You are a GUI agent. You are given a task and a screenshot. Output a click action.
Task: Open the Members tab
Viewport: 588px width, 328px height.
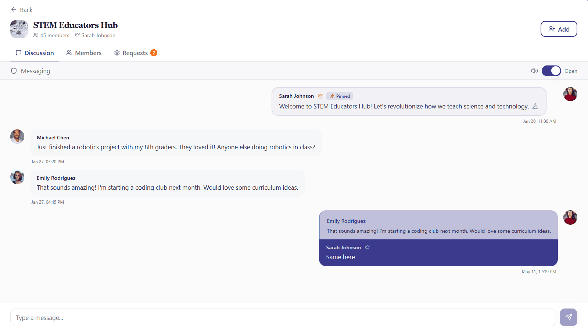[84, 53]
